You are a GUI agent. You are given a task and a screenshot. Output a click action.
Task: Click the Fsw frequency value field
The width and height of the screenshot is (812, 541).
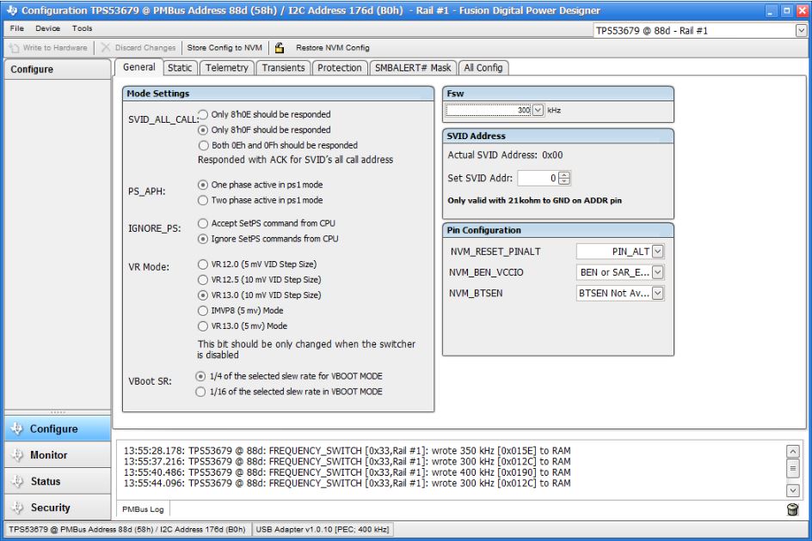[x=489, y=110]
